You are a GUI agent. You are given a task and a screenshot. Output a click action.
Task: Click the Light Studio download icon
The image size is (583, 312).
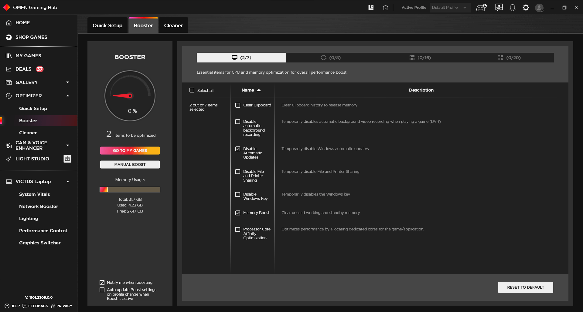click(67, 159)
